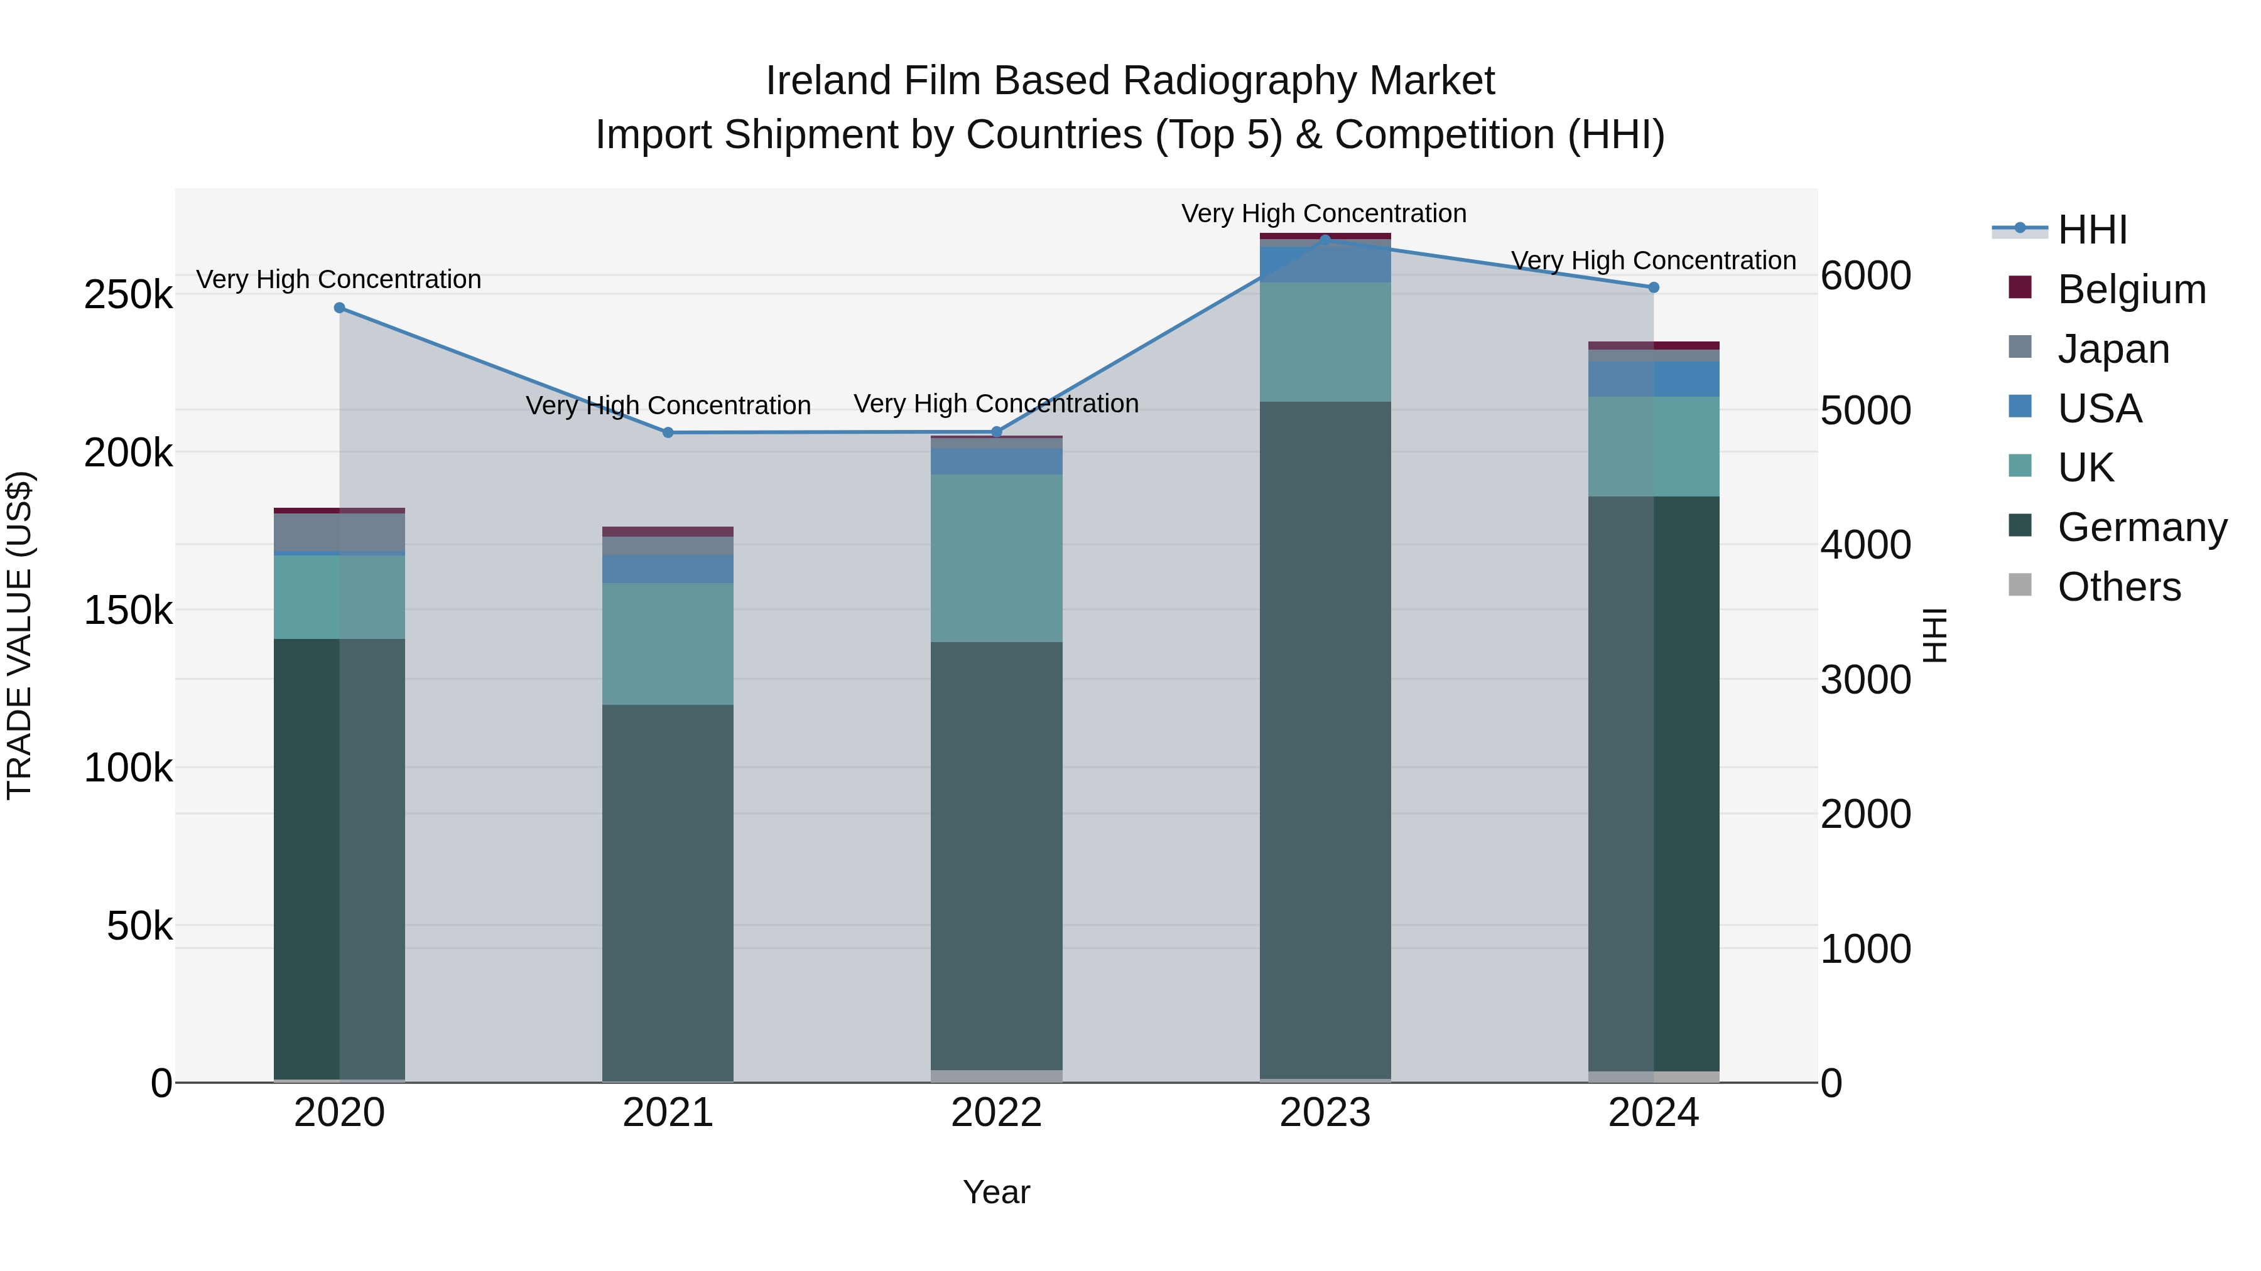Click the Belgium segment of 2024 bar
The height and width of the screenshot is (1271, 2261).
tap(1654, 346)
